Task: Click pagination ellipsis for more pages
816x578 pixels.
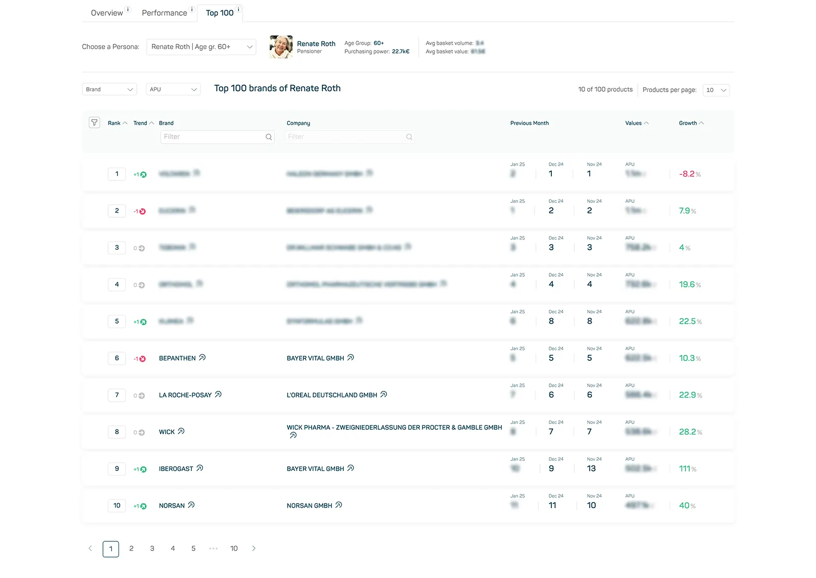Action: (x=213, y=549)
